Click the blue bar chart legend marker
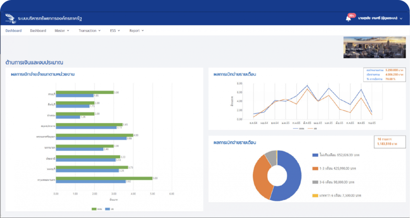The height and width of the screenshot is (218, 410). click(107, 208)
